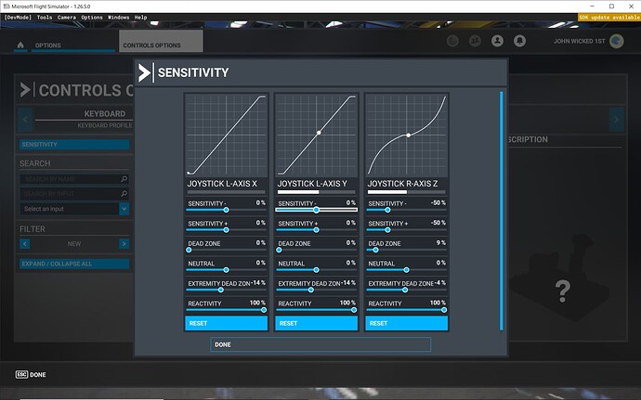
Task: Click Dead Zone slider for R-Axis Z
Action: [406, 250]
